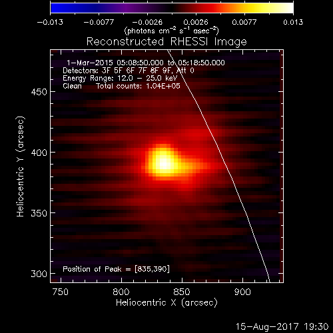
Task: Click the 'Total counts: 1.04E+05' text
Action: coord(138,86)
